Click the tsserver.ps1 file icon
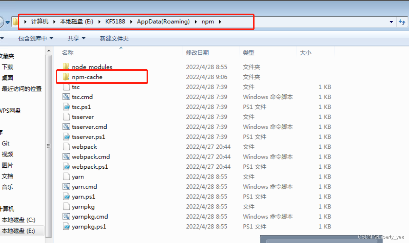This screenshot has height=243, width=409. [66, 137]
